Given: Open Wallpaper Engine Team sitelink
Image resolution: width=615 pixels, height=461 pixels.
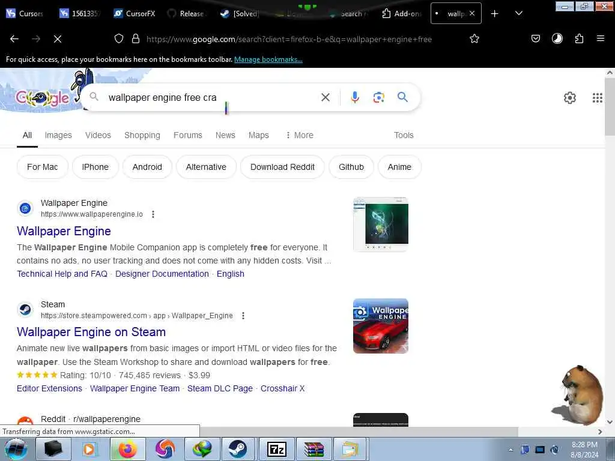Looking at the screenshot, I should [135, 388].
